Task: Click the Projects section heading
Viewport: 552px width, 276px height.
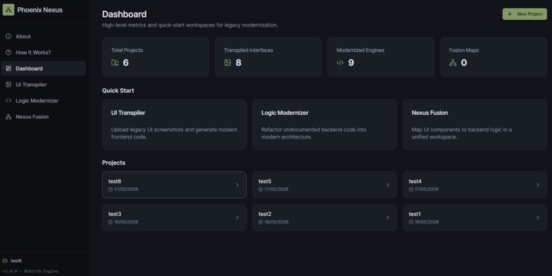Action: tap(114, 163)
